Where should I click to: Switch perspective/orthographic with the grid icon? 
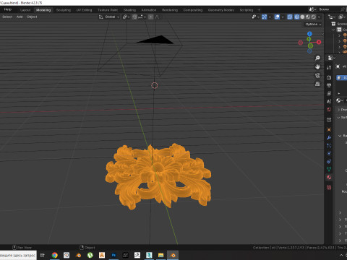point(317,84)
